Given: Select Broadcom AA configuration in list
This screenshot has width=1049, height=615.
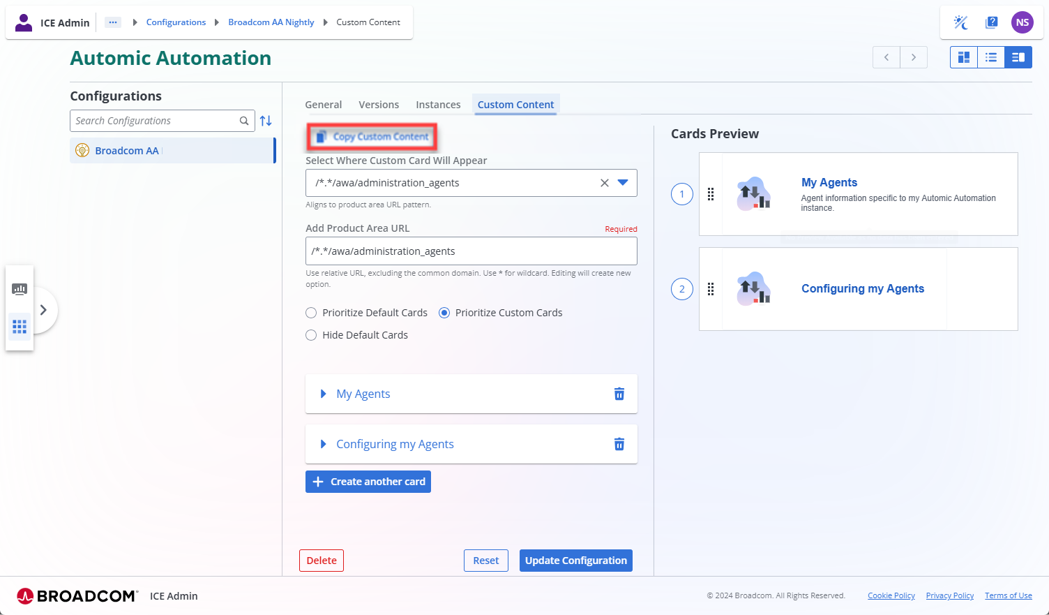Looking at the screenshot, I should (x=173, y=150).
